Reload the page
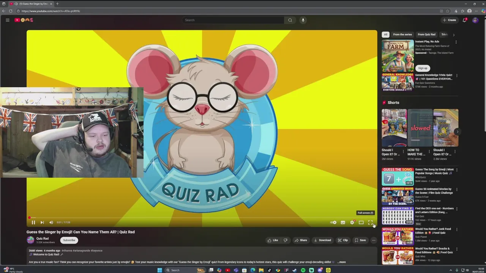Screen dimensions: 486x273 point(11,11)
